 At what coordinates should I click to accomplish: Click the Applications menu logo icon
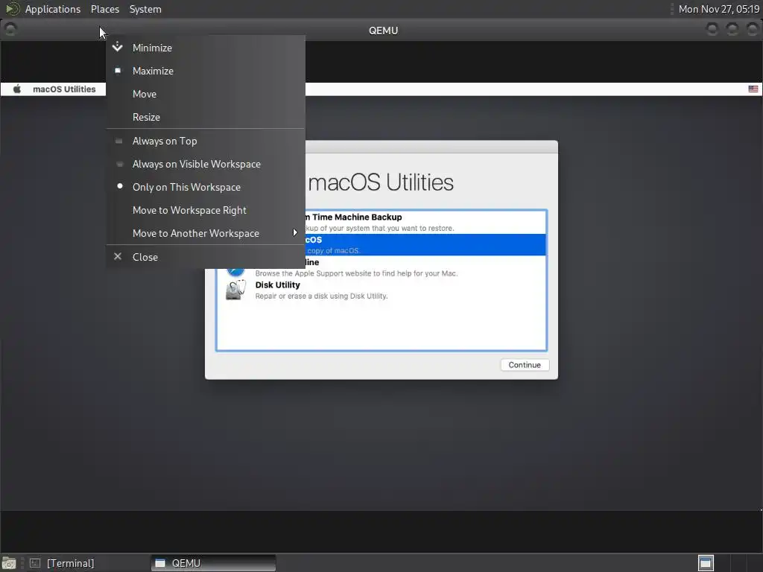tap(12, 9)
